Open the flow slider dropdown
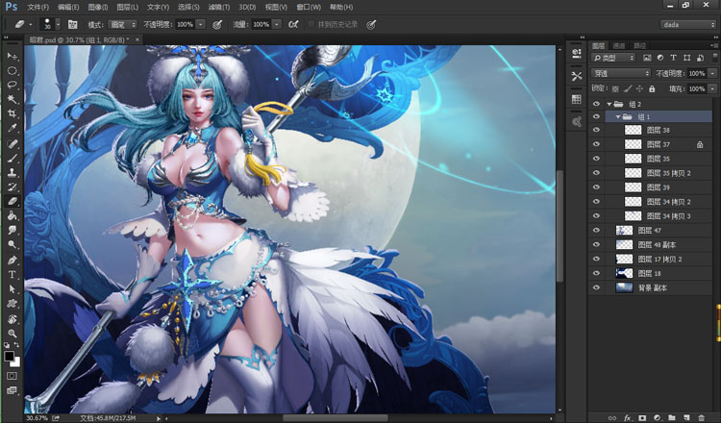Viewport: 721px width, 423px height. tap(276, 24)
